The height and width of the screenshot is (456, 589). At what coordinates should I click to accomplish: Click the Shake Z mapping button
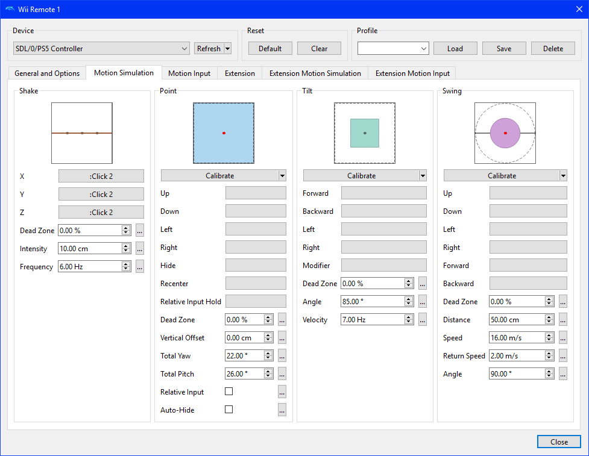pyautogui.click(x=101, y=212)
